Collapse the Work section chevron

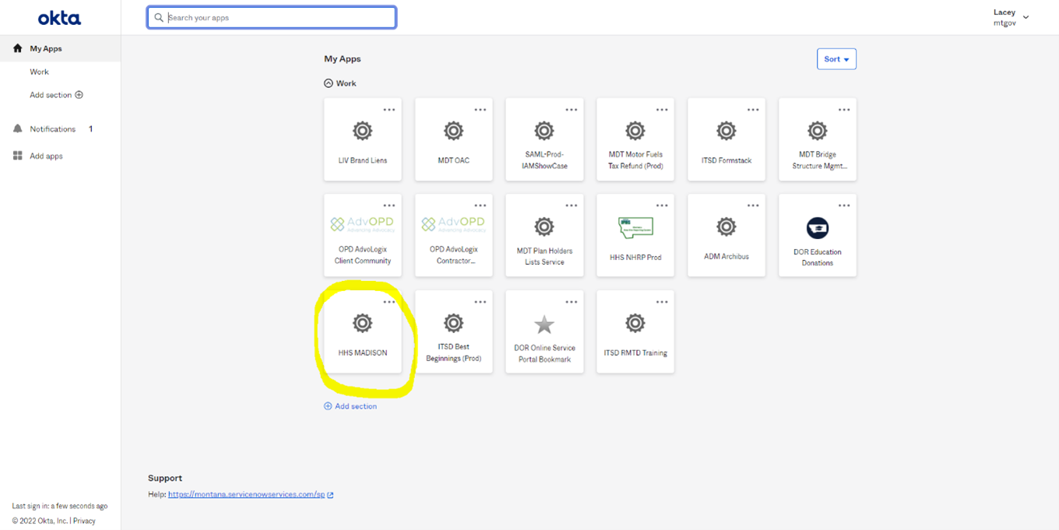coord(329,83)
